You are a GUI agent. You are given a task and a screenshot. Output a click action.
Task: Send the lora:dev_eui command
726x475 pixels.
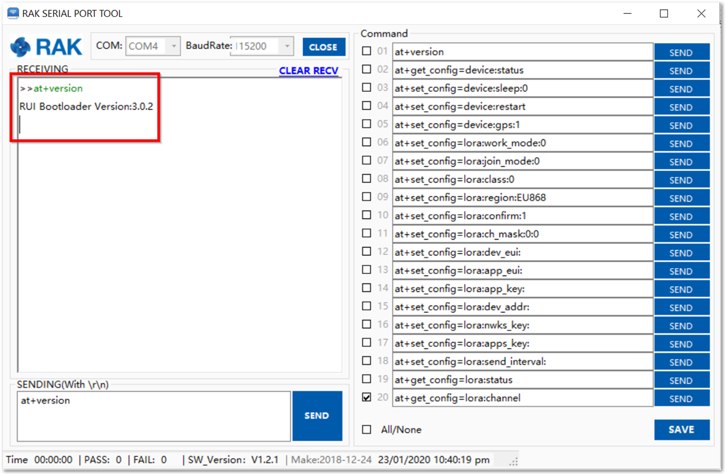coord(681,253)
